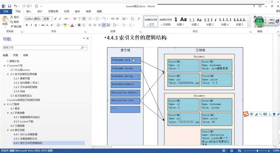Align text left
280x153 pixels.
coord(90,25)
